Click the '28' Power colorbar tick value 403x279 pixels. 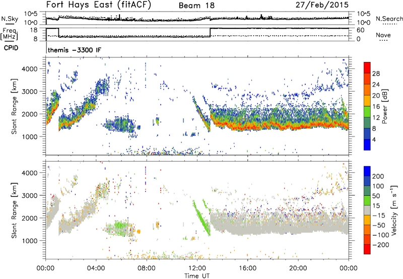pyautogui.click(x=376, y=74)
